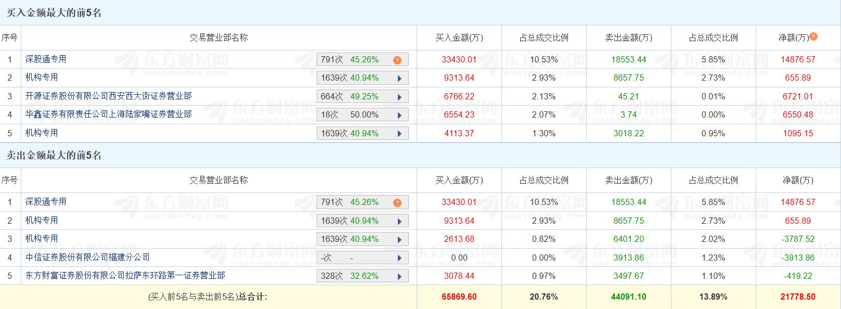Click 买入金额最大的前5名 section heading
The width and height of the screenshot is (841, 309).
(x=54, y=13)
